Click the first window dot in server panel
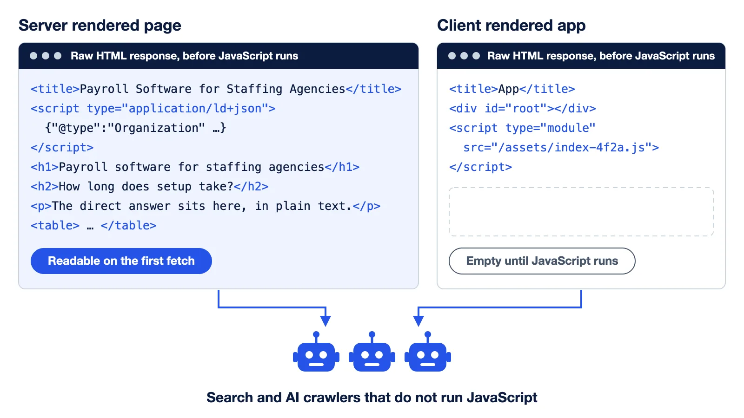Image resolution: width=744 pixels, height=418 pixels. 33,56
